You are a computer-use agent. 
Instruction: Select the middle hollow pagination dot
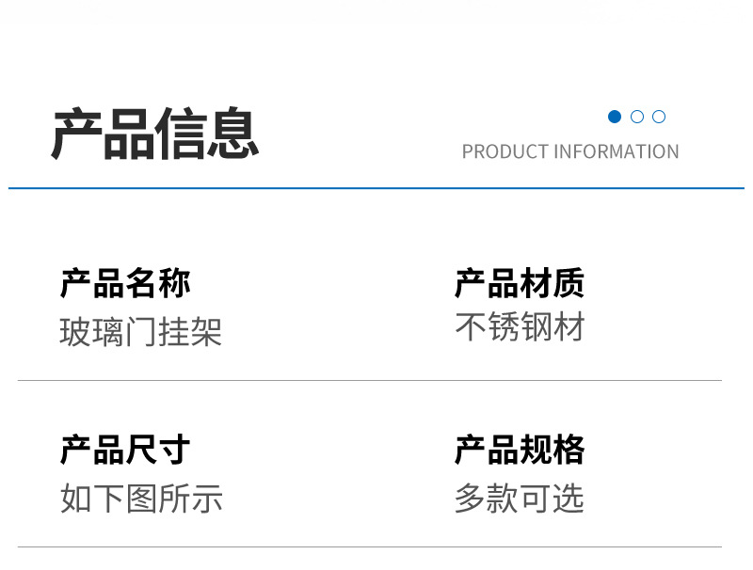pyautogui.click(x=637, y=117)
